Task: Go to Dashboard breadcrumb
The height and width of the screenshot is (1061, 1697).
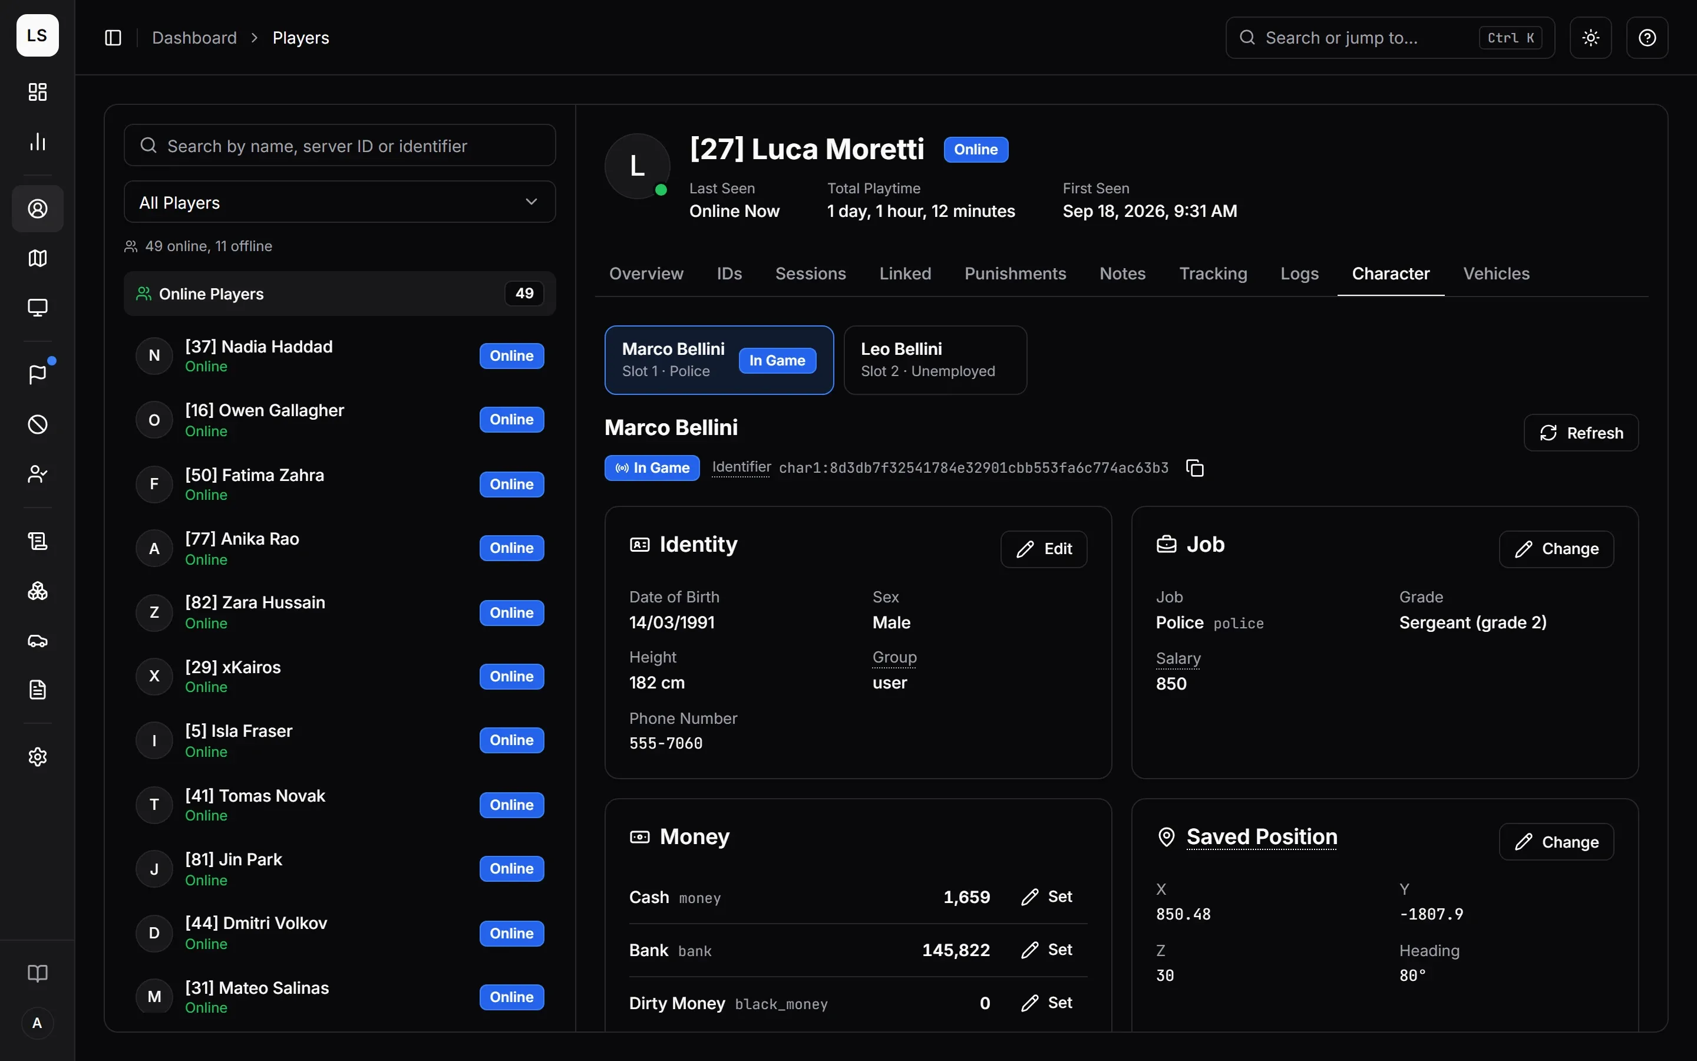Action: (x=194, y=38)
